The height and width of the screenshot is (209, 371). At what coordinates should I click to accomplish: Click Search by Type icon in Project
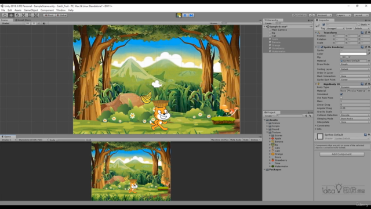306,116
